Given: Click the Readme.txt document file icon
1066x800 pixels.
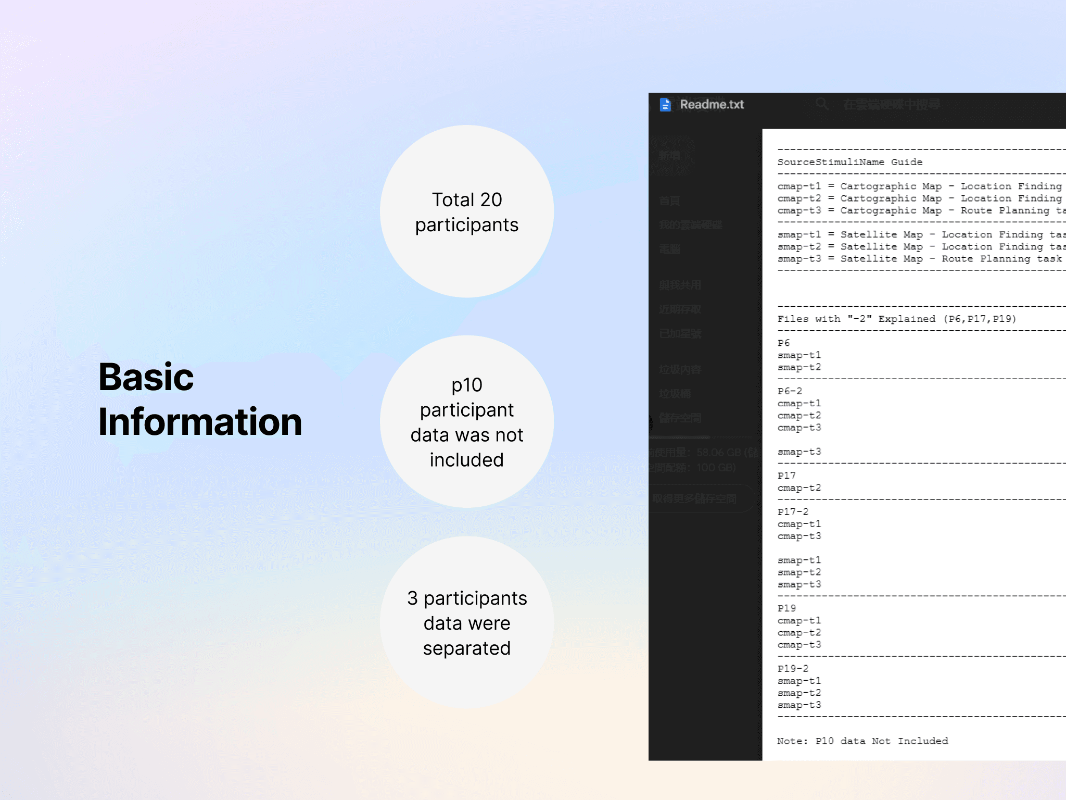Looking at the screenshot, I should coord(665,105).
